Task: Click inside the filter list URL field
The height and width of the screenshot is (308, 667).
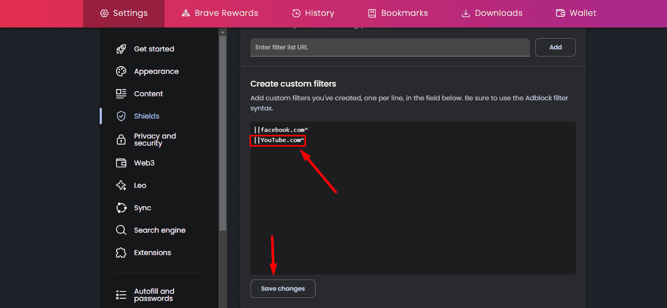Action: (390, 47)
